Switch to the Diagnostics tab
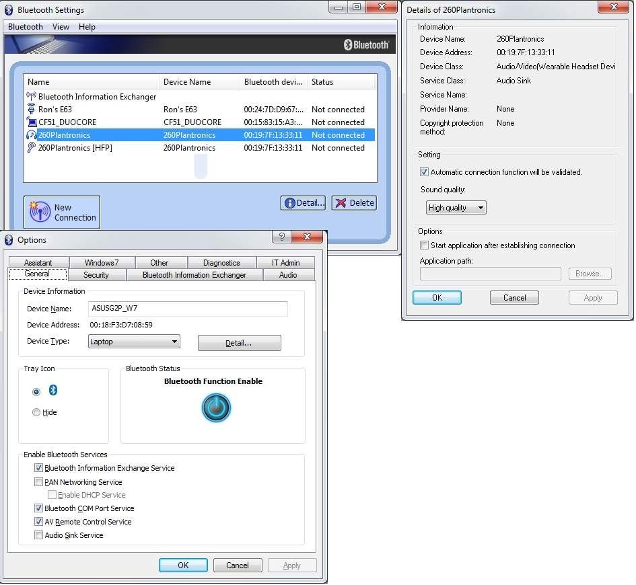This screenshot has width=636, height=585. (221, 262)
